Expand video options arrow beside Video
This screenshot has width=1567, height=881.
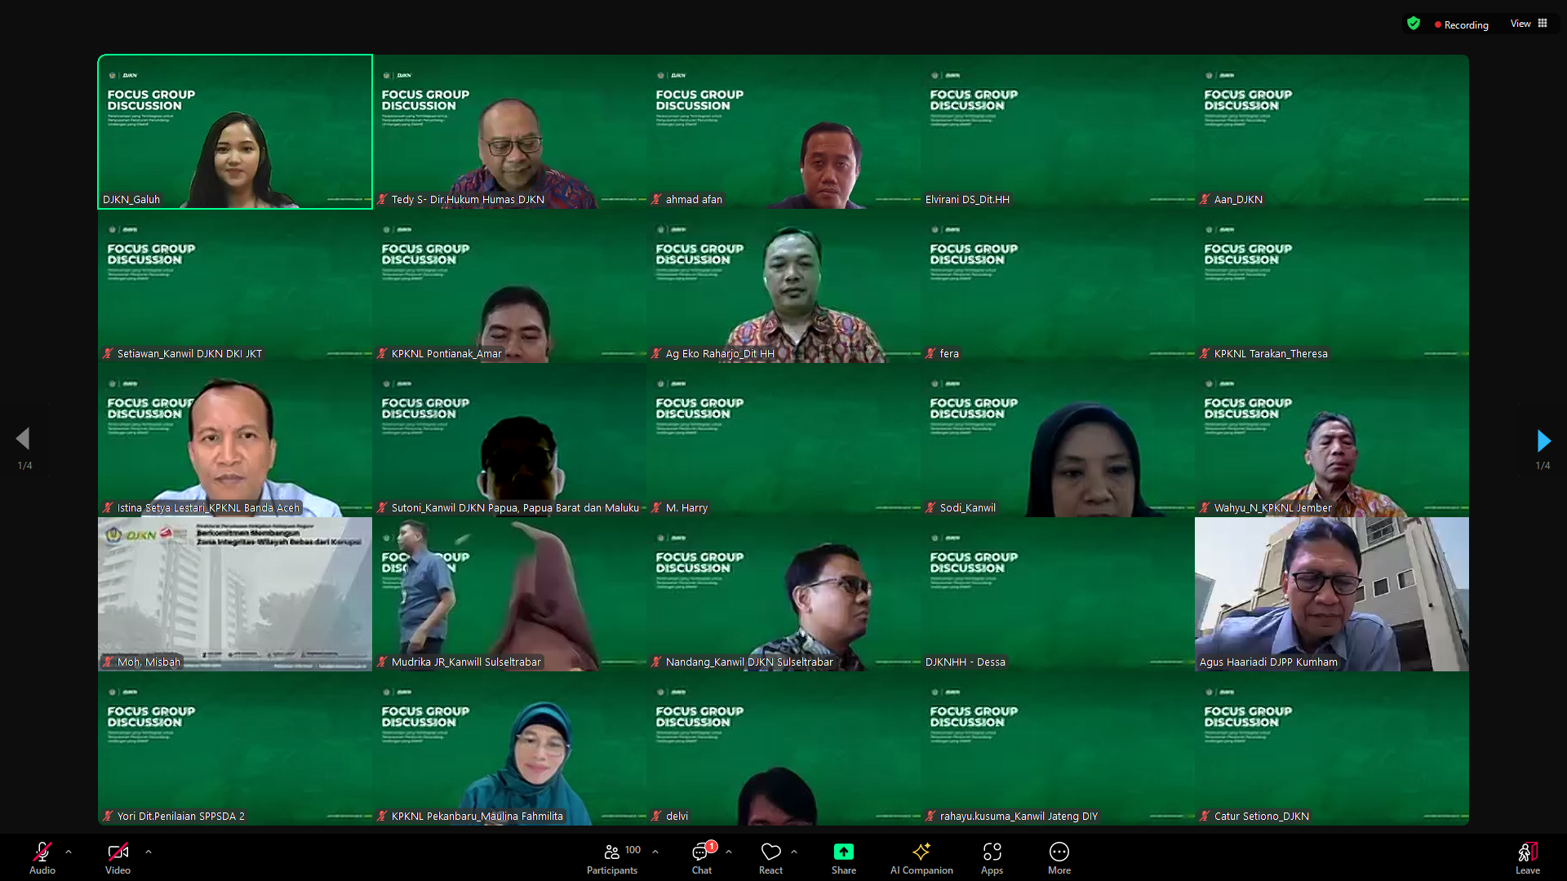149,852
